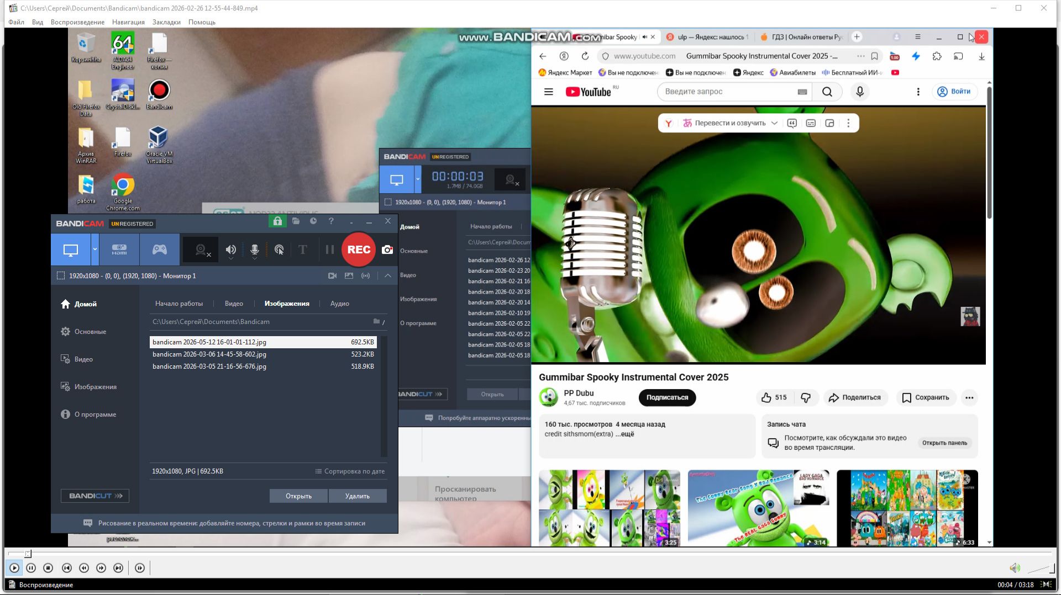Click the player's frame step button

pos(140,568)
